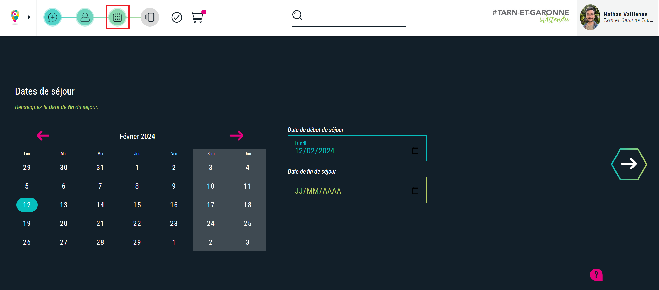
Task: Select the calendar dates step icon
Action: point(117,17)
